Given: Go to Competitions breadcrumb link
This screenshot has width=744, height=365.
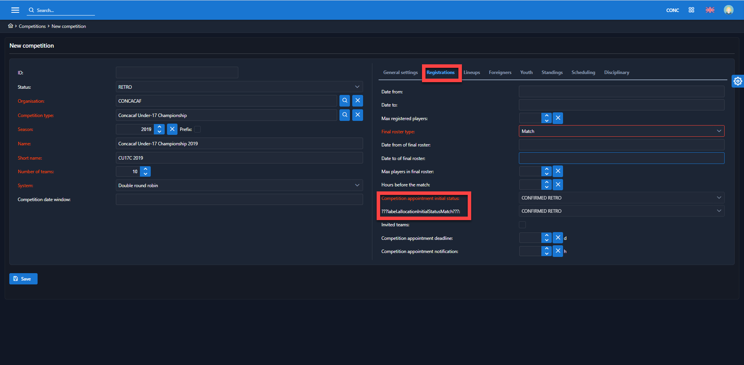Looking at the screenshot, I should (32, 26).
